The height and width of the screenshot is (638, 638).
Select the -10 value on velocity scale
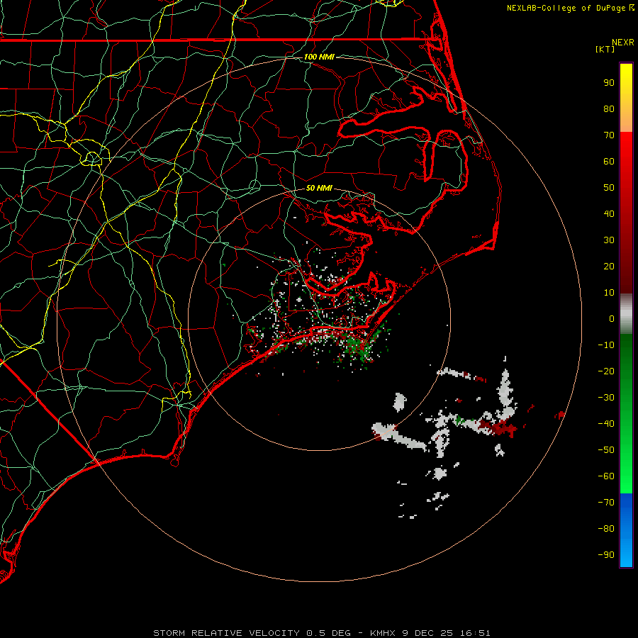tap(606, 345)
